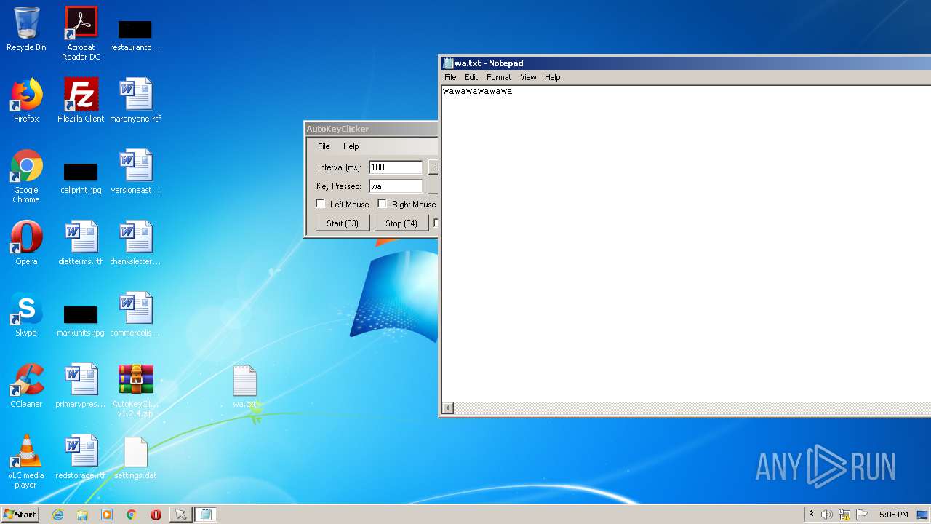The image size is (931, 524).
Task: Open Notepad Format menu
Action: (x=499, y=77)
